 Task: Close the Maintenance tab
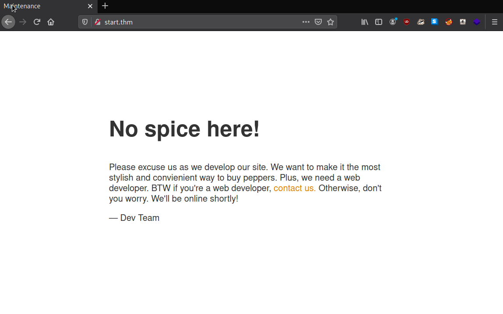coord(90,6)
